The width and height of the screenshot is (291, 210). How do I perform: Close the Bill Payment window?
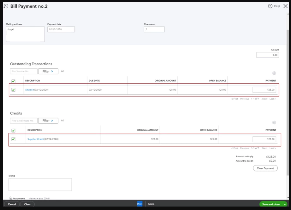pos(285,6)
